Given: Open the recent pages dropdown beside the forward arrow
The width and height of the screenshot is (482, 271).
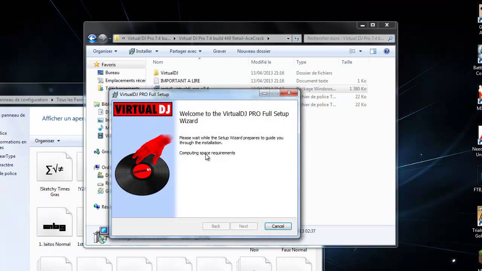Looking at the screenshot, I should 110,38.
